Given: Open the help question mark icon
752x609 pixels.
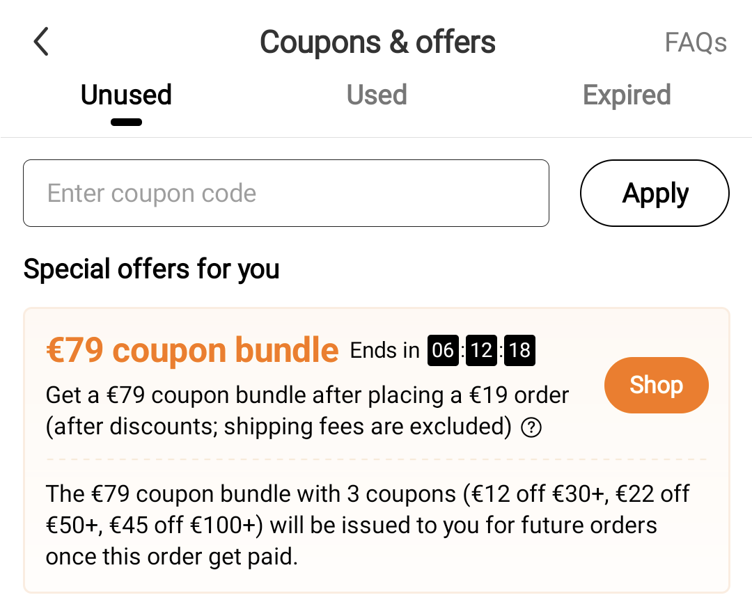Looking at the screenshot, I should pos(531,428).
